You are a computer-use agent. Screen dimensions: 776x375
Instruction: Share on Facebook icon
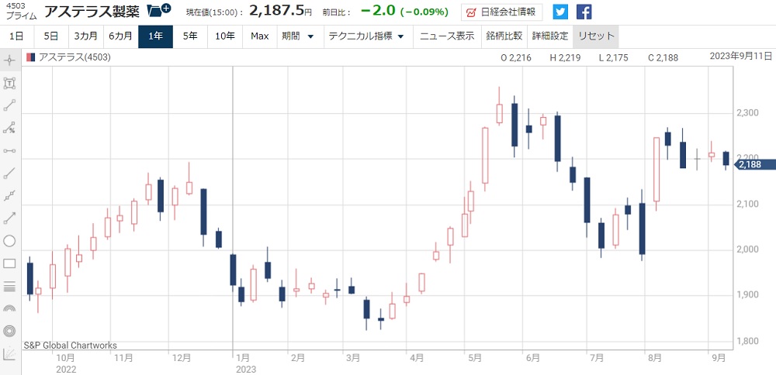click(584, 12)
